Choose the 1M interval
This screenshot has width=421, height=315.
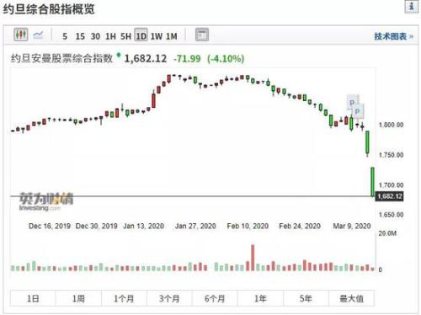click(172, 36)
